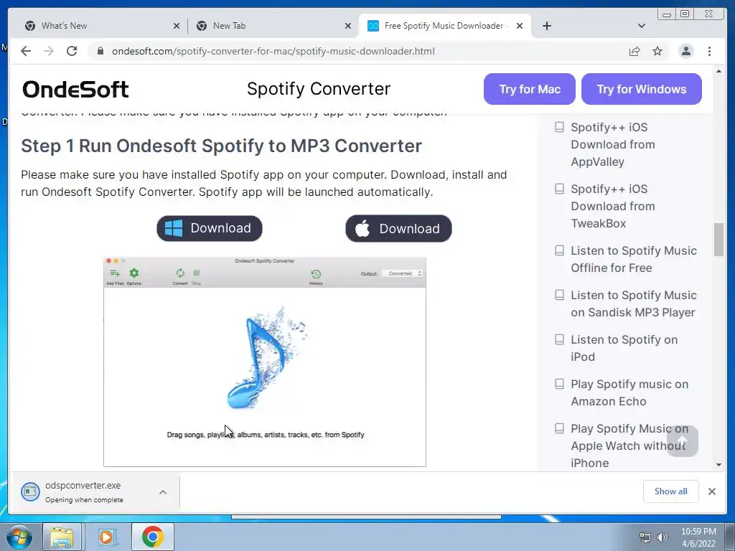Open the Windows Start menu
The width and height of the screenshot is (735, 551).
click(x=19, y=537)
